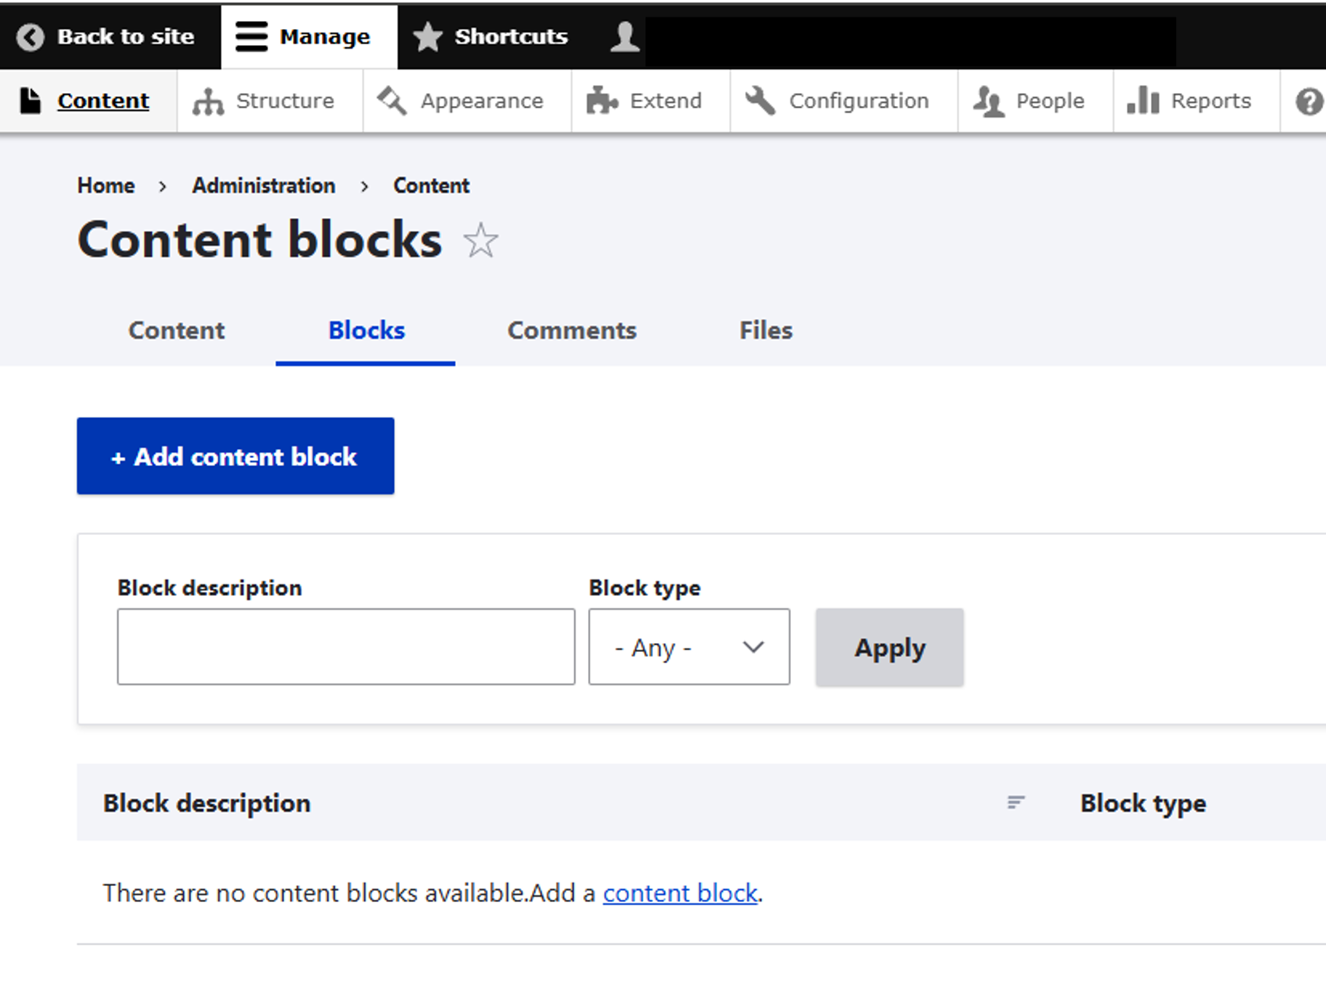Image resolution: width=1326 pixels, height=992 pixels.
Task: Click the Add content block button
Action: 234,456
